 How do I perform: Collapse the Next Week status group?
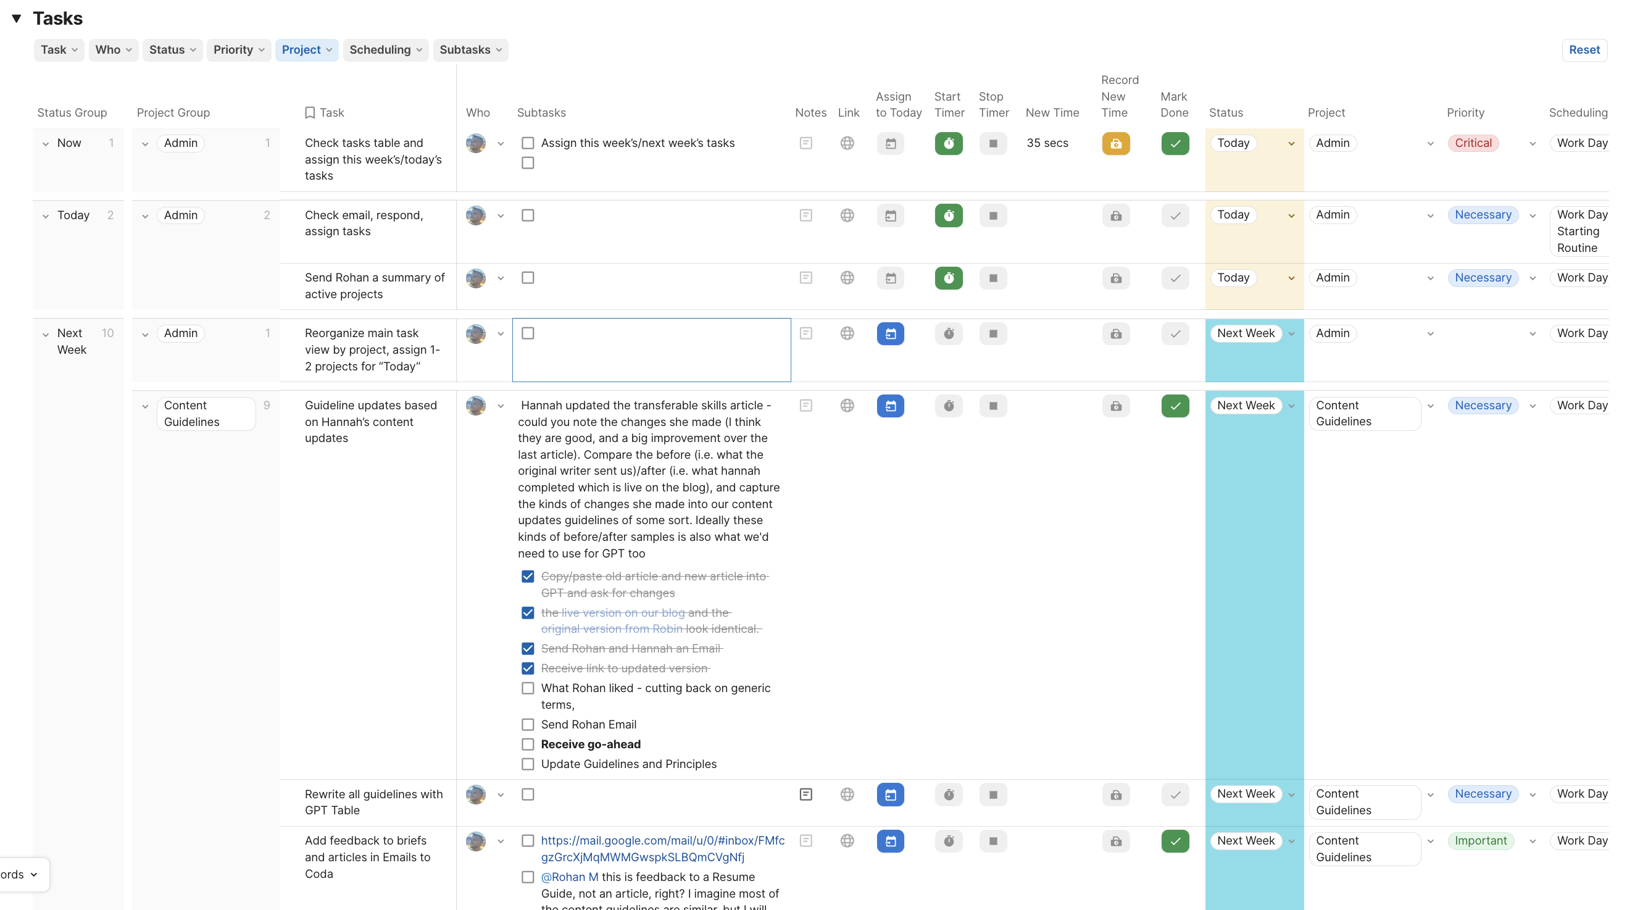coord(46,334)
